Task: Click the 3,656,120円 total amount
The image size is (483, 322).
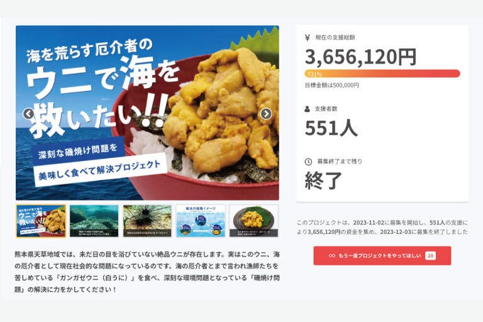Action: click(361, 57)
